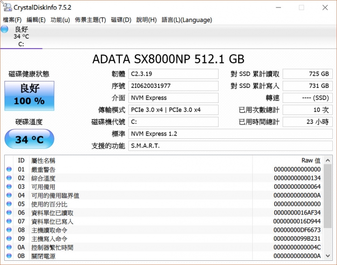Viewport: 337px width, 265px height.
Task: Open the 佈景主題(T) menu
Action: [90, 20]
